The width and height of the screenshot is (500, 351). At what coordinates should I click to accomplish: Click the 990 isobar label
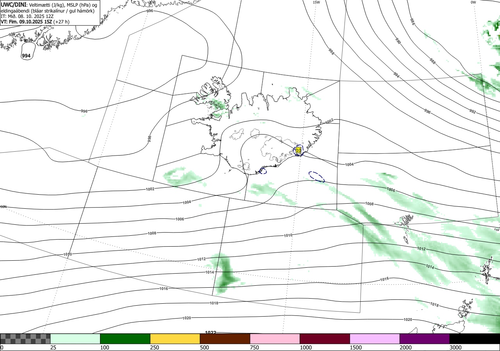(x=398, y=41)
